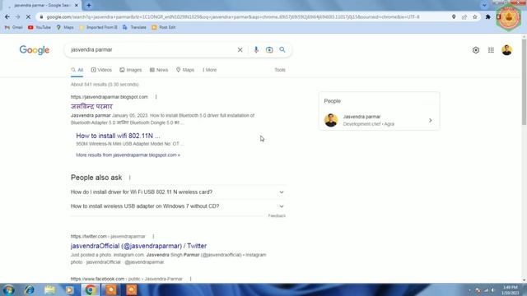Switch to Videos results tab
The width and height of the screenshot is (527, 296).
pyautogui.click(x=101, y=70)
